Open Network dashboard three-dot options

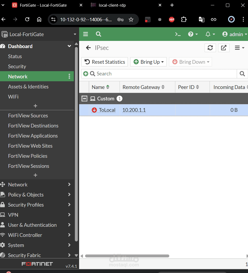(69, 76)
